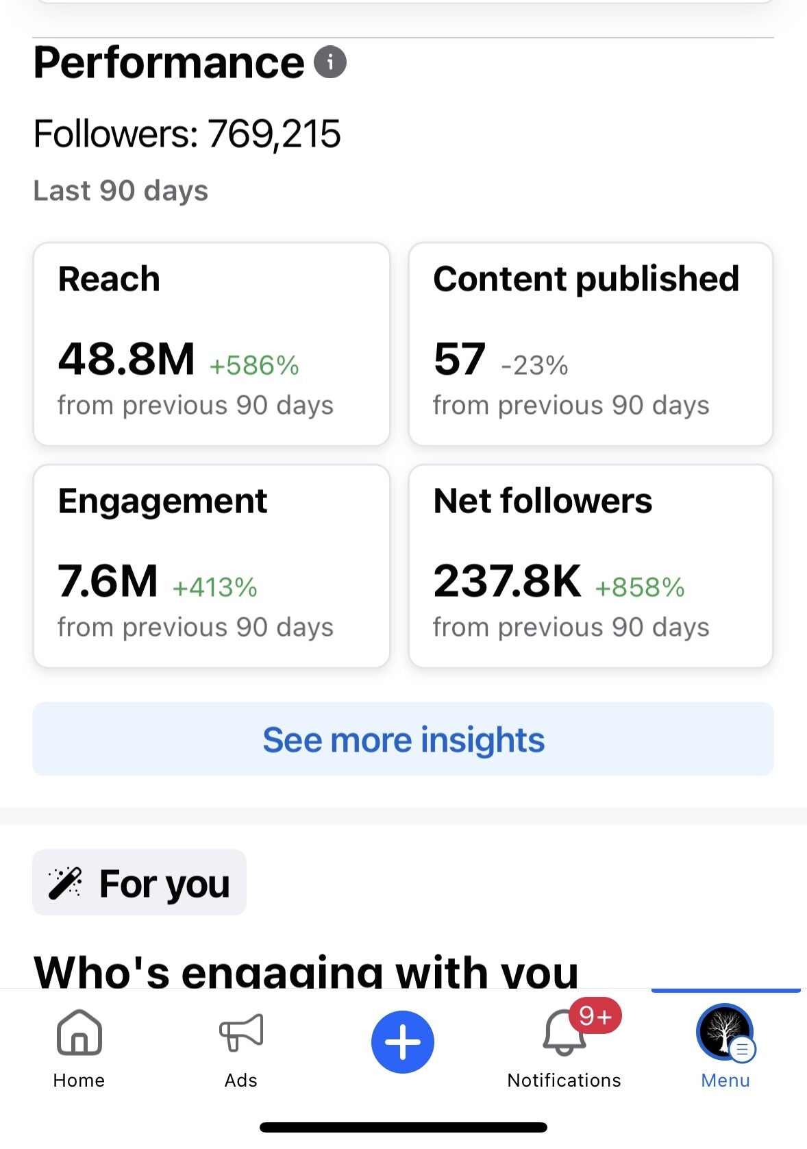Tap the Menu tab label
The height and width of the screenshot is (1149, 807).
[x=725, y=1080]
